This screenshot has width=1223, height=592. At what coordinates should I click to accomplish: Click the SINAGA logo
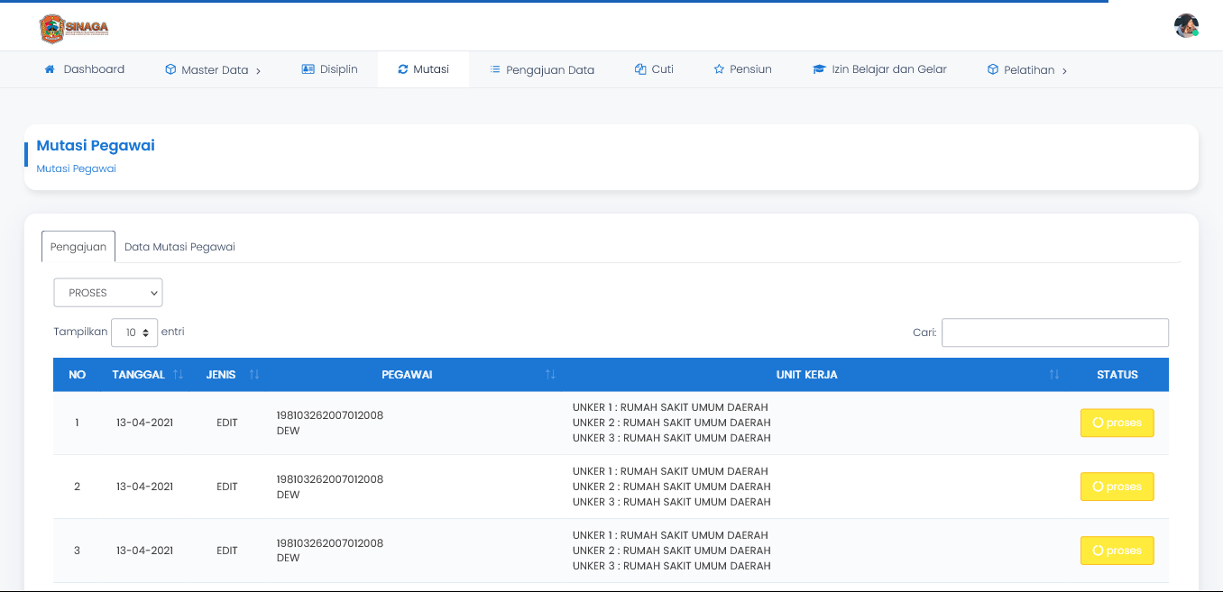(x=74, y=28)
